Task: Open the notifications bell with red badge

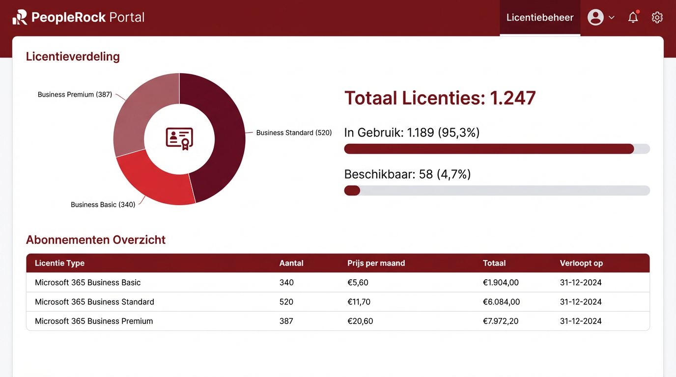Action: tap(633, 17)
